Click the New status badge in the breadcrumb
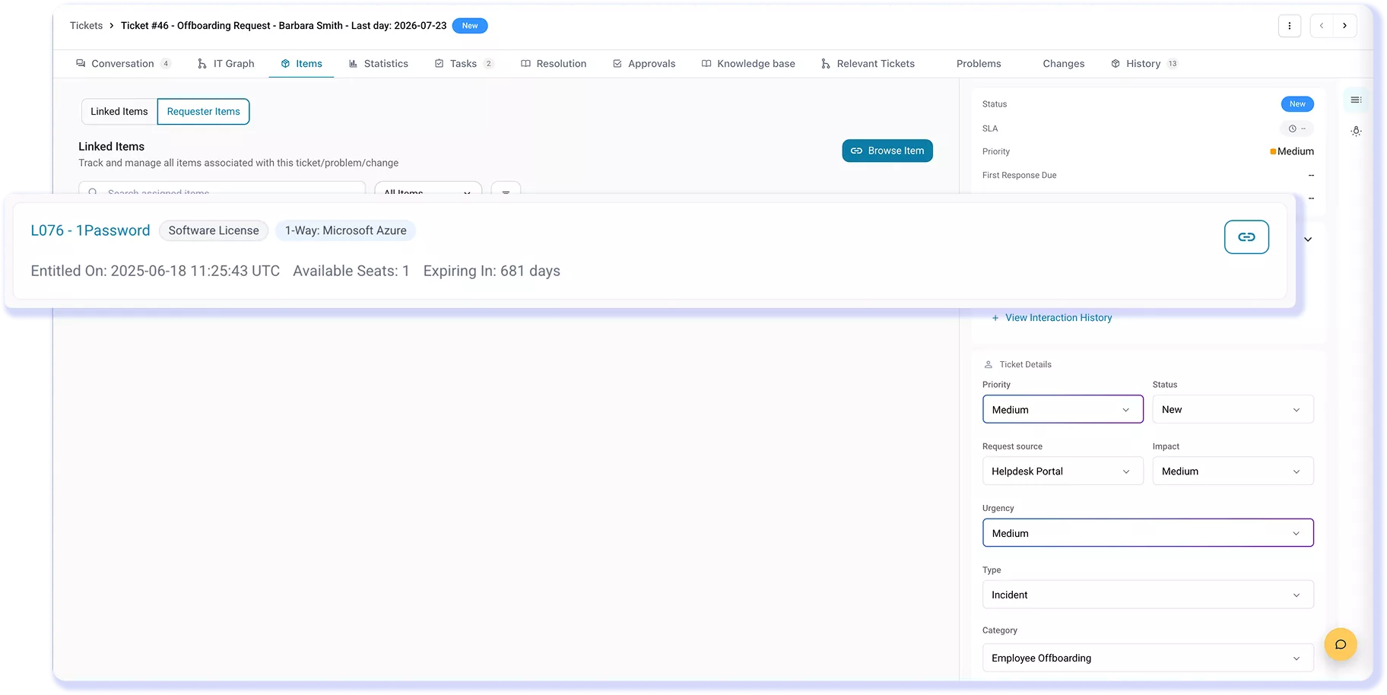Screen dimensions: 1387x695 click(470, 26)
